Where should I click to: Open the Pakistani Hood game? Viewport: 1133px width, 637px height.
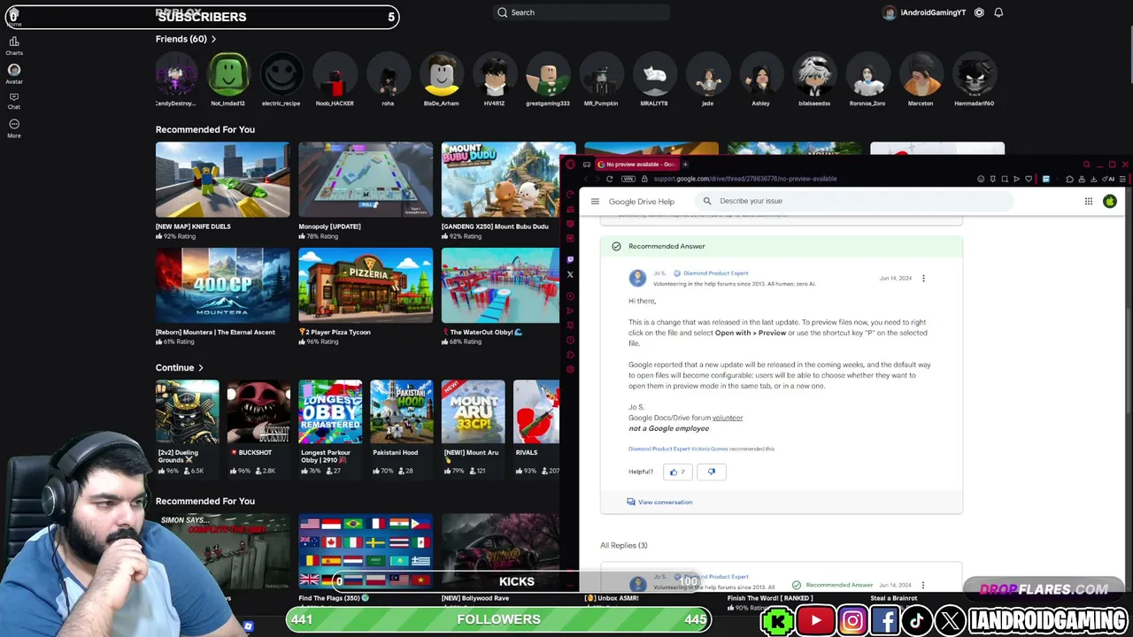(402, 411)
